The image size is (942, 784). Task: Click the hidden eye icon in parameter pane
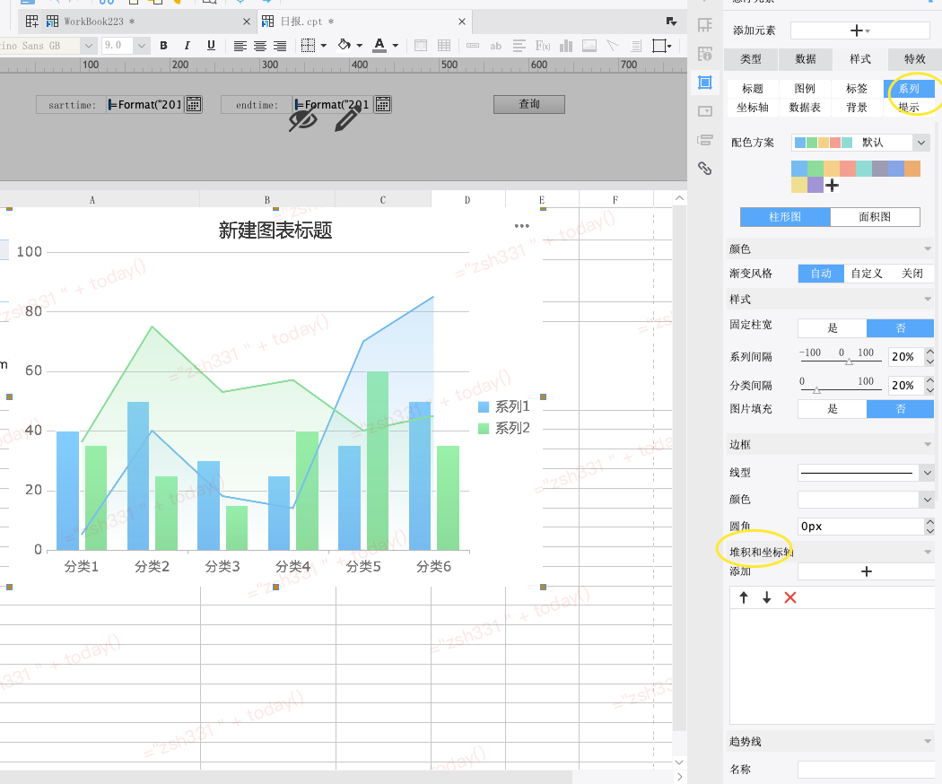click(x=303, y=119)
